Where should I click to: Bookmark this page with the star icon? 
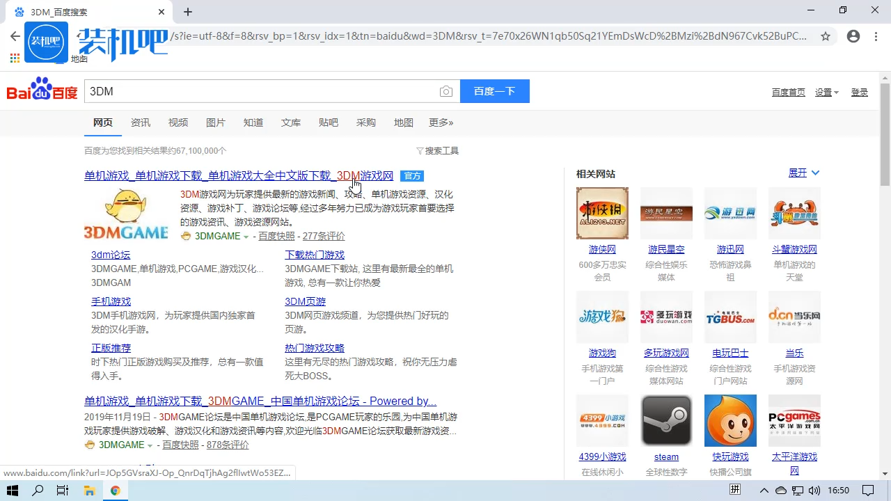coord(826,36)
